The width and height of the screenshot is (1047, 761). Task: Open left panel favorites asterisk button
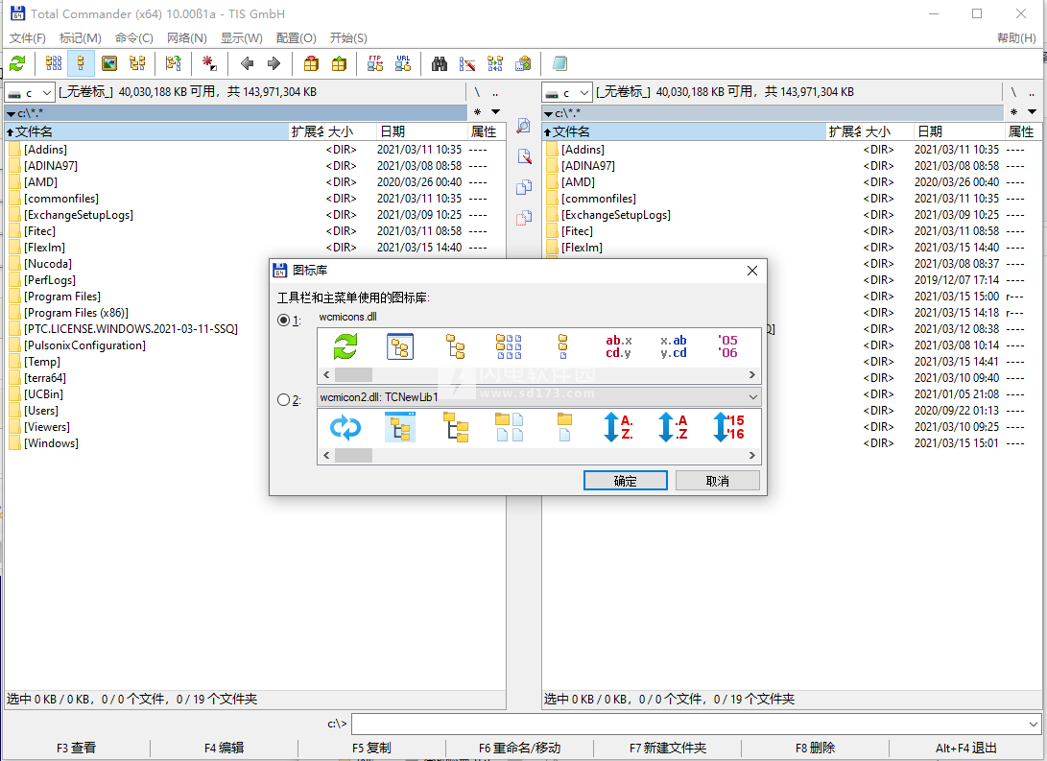point(477,112)
